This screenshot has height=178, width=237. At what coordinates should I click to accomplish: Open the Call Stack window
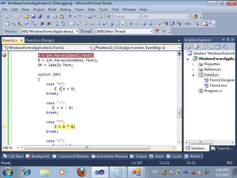13,156
